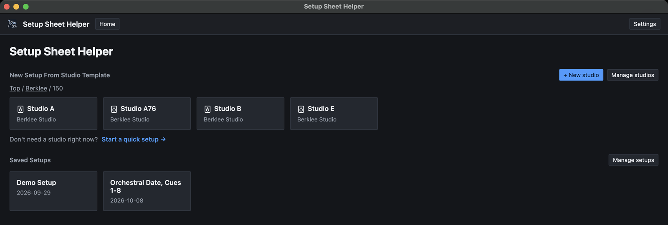
Task: Click Berklee Studio subtitle under Studio B
Action: pos(223,119)
